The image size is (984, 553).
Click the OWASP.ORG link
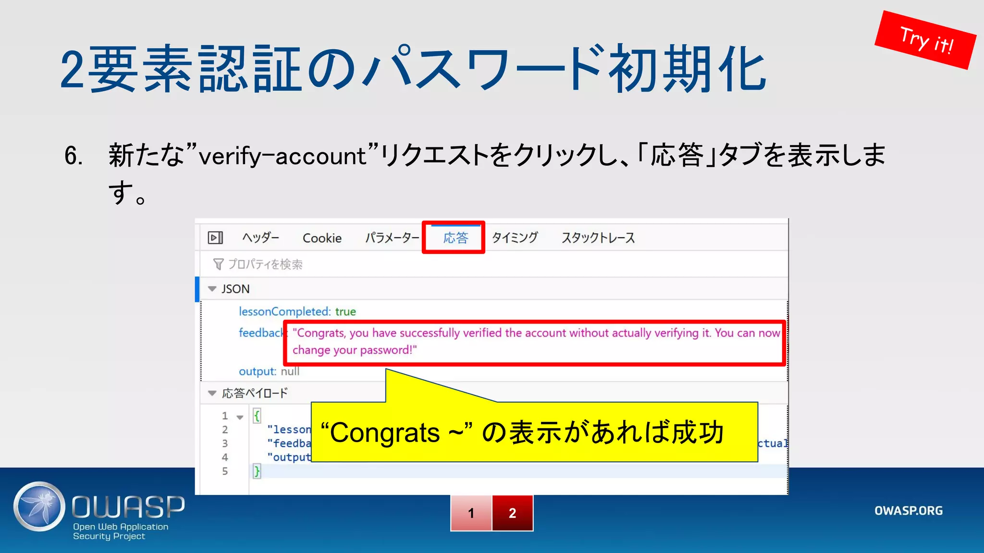(x=909, y=511)
